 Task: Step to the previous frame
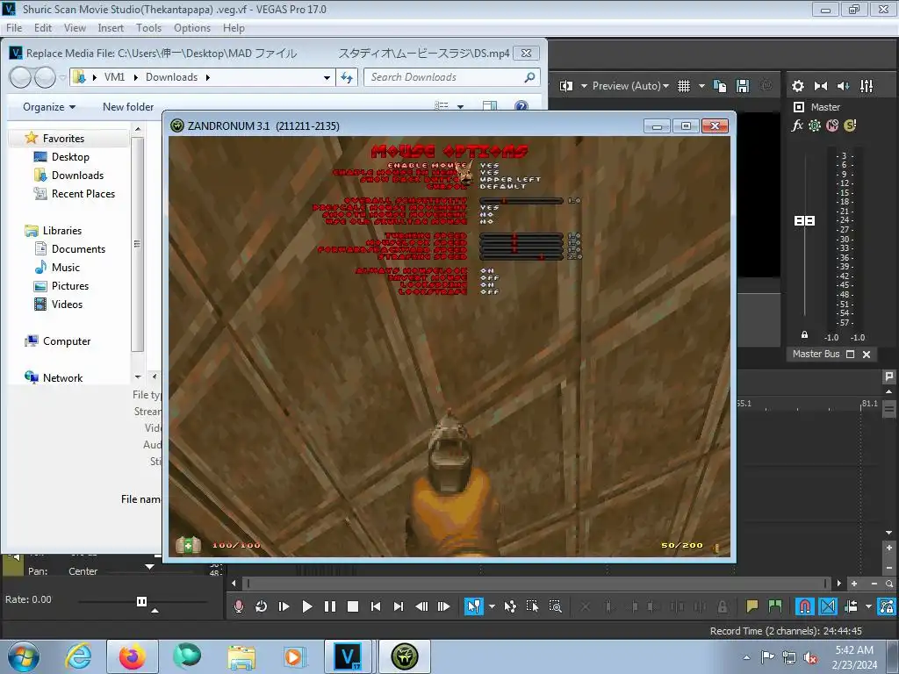421,606
